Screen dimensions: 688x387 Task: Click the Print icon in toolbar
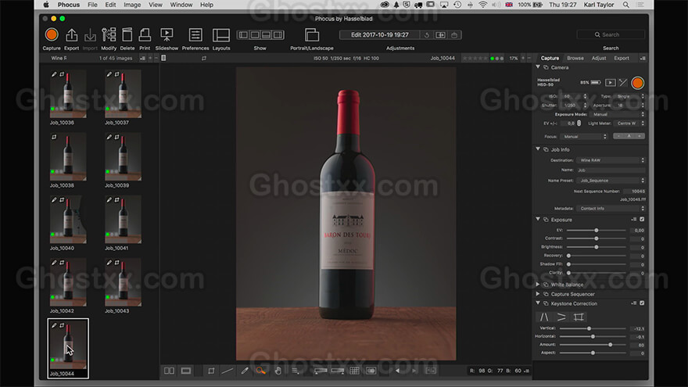pyautogui.click(x=145, y=34)
